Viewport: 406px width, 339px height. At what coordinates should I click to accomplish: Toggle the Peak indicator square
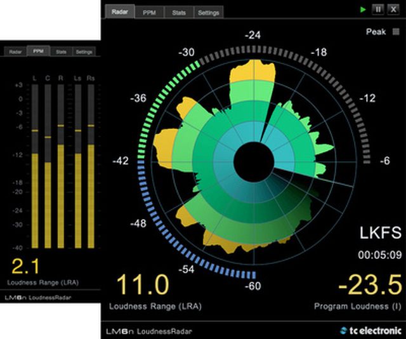click(396, 32)
